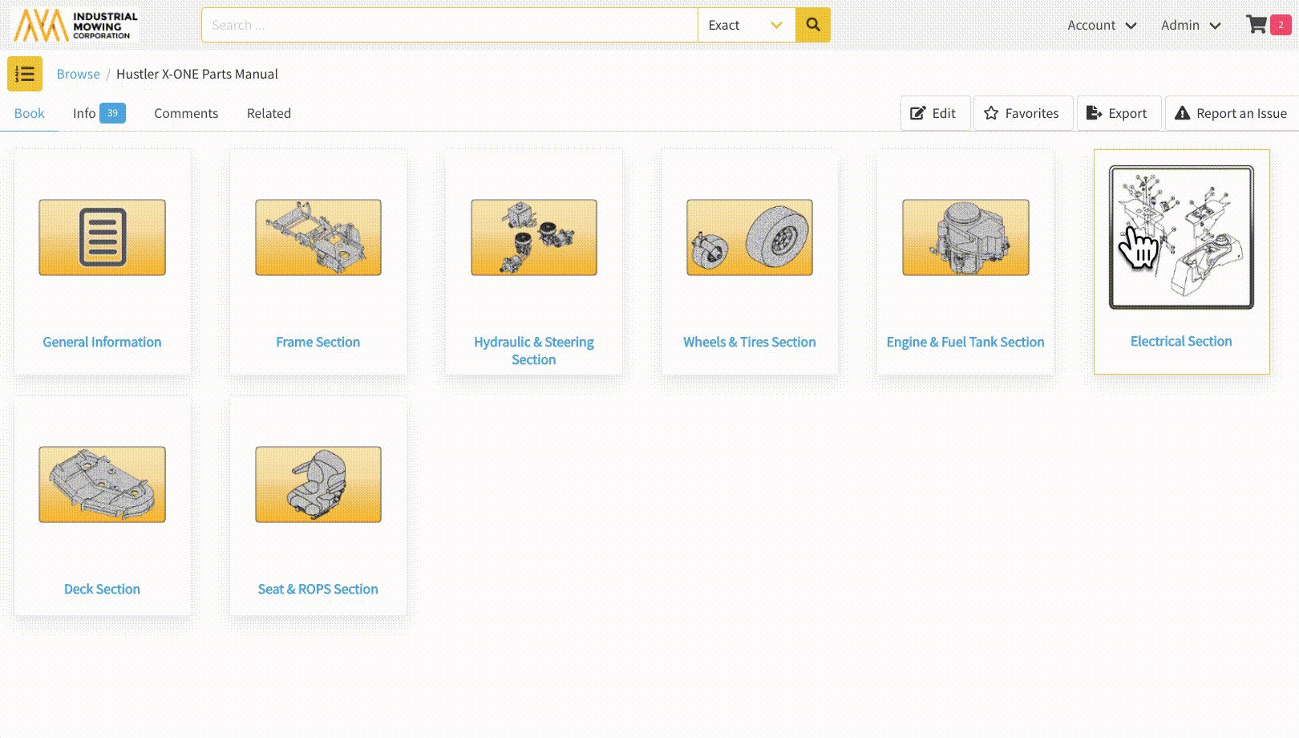Toggle the table of contents list icon
Screen dimensions: 1299x738
[x=25, y=74]
